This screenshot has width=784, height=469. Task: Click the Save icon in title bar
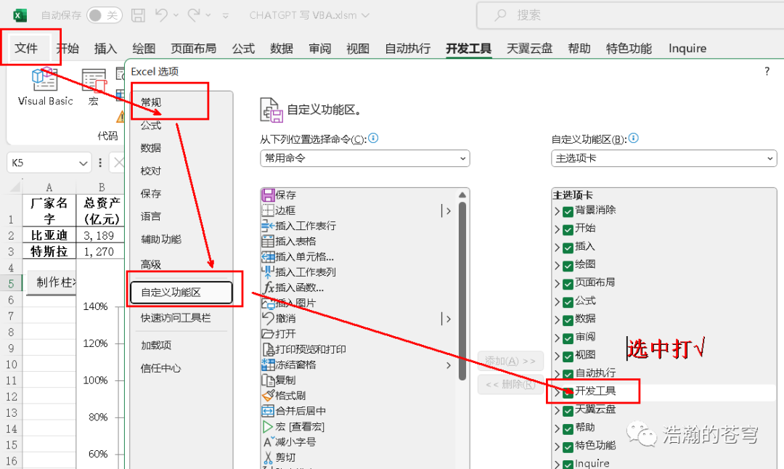(x=138, y=15)
